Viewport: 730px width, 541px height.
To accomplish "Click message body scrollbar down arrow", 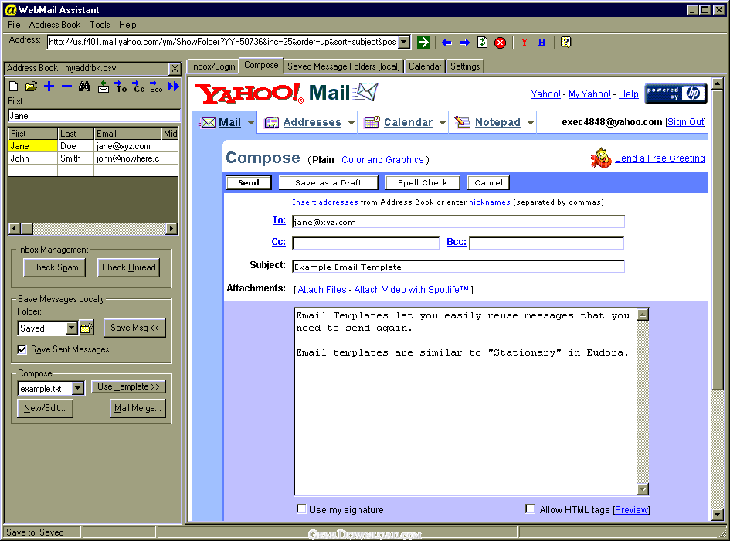I will coord(643,489).
